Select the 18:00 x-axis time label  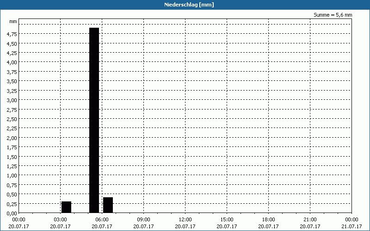(x=268, y=220)
